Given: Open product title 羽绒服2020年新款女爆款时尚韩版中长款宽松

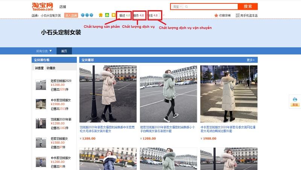Looking at the screenshot, I should click(x=107, y=129).
